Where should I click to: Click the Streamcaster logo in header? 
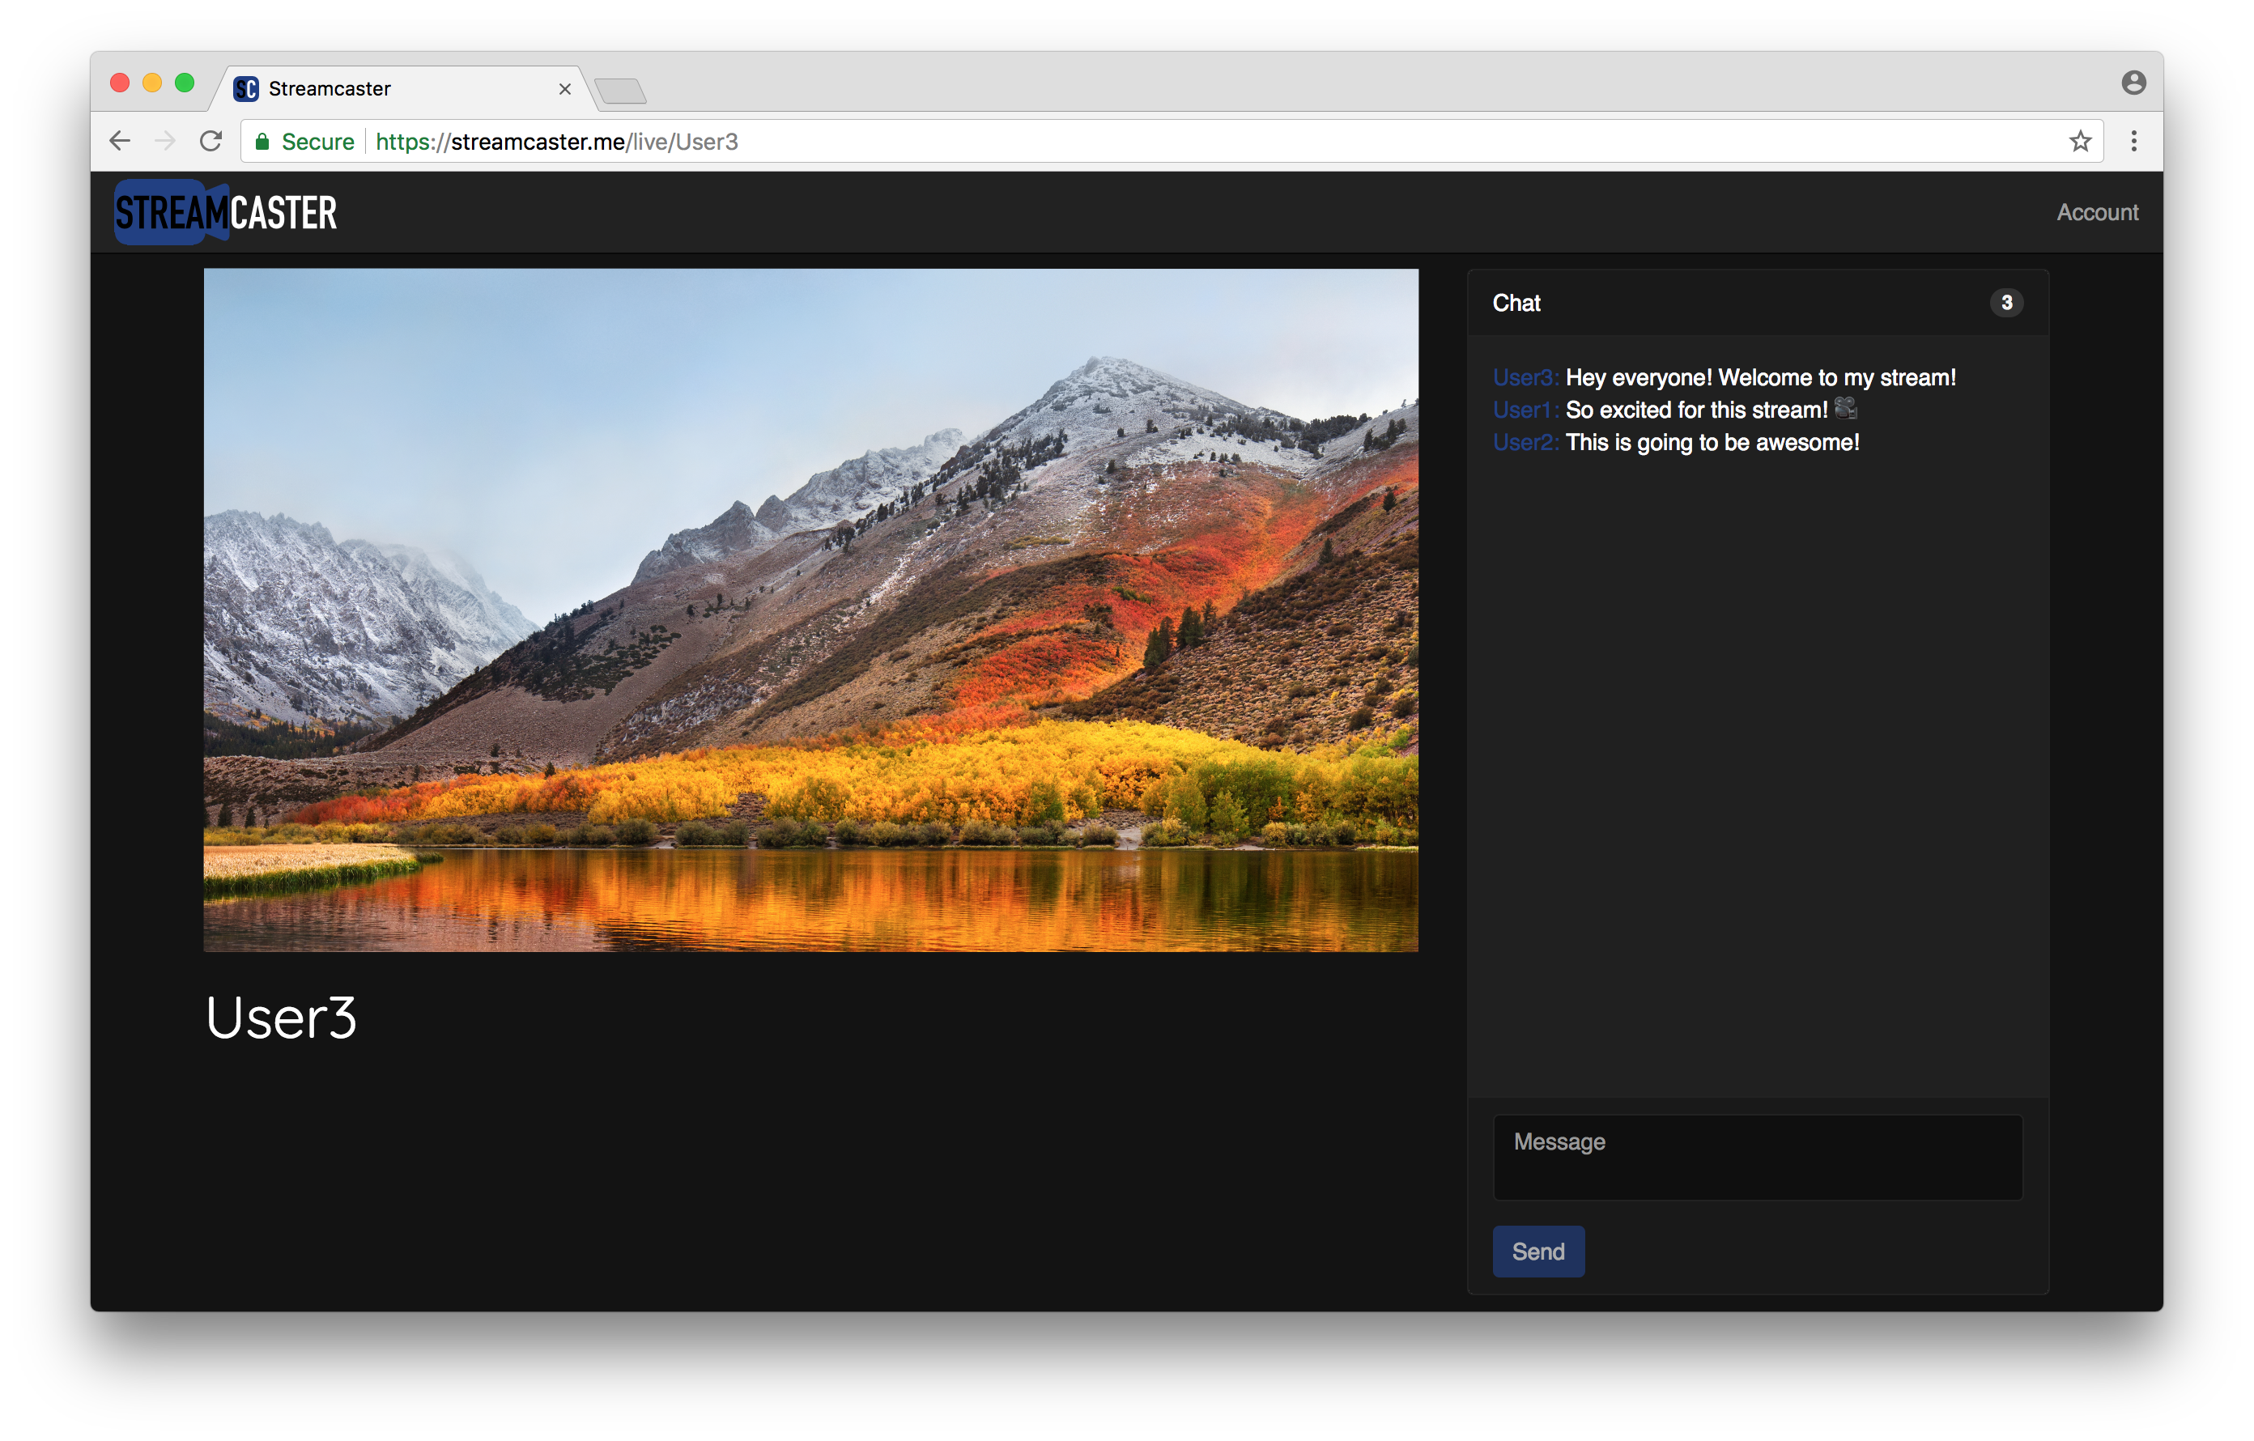226,212
